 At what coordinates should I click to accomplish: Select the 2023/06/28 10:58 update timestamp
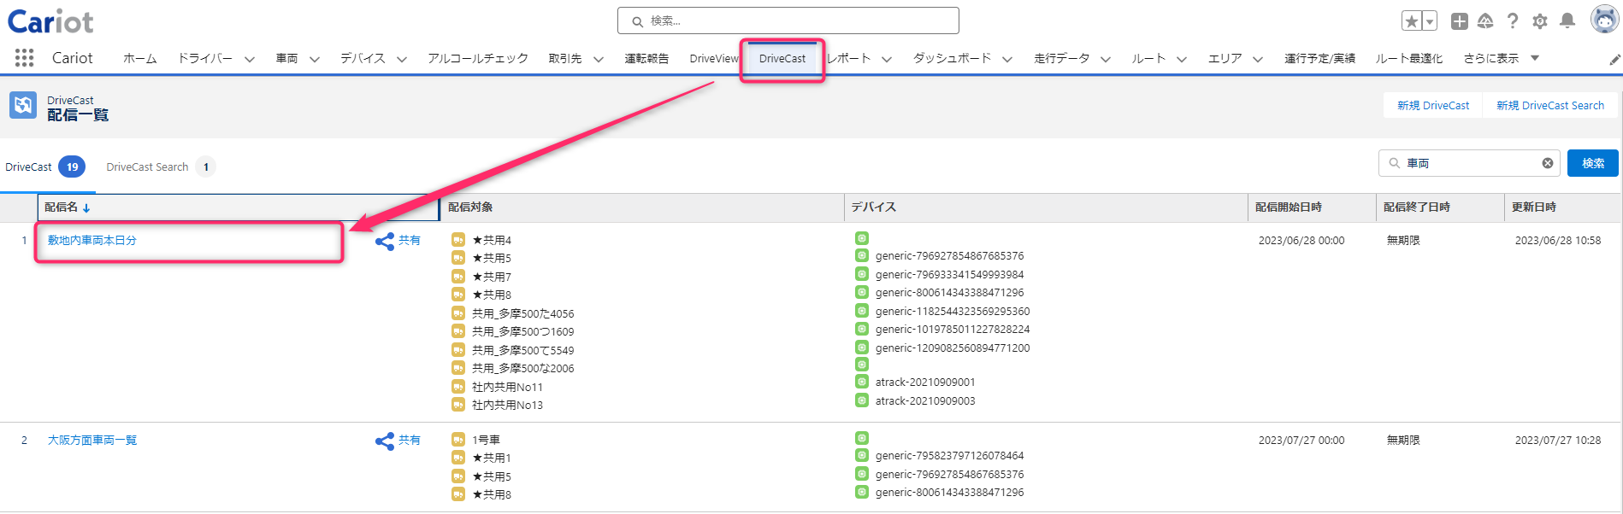(1558, 241)
